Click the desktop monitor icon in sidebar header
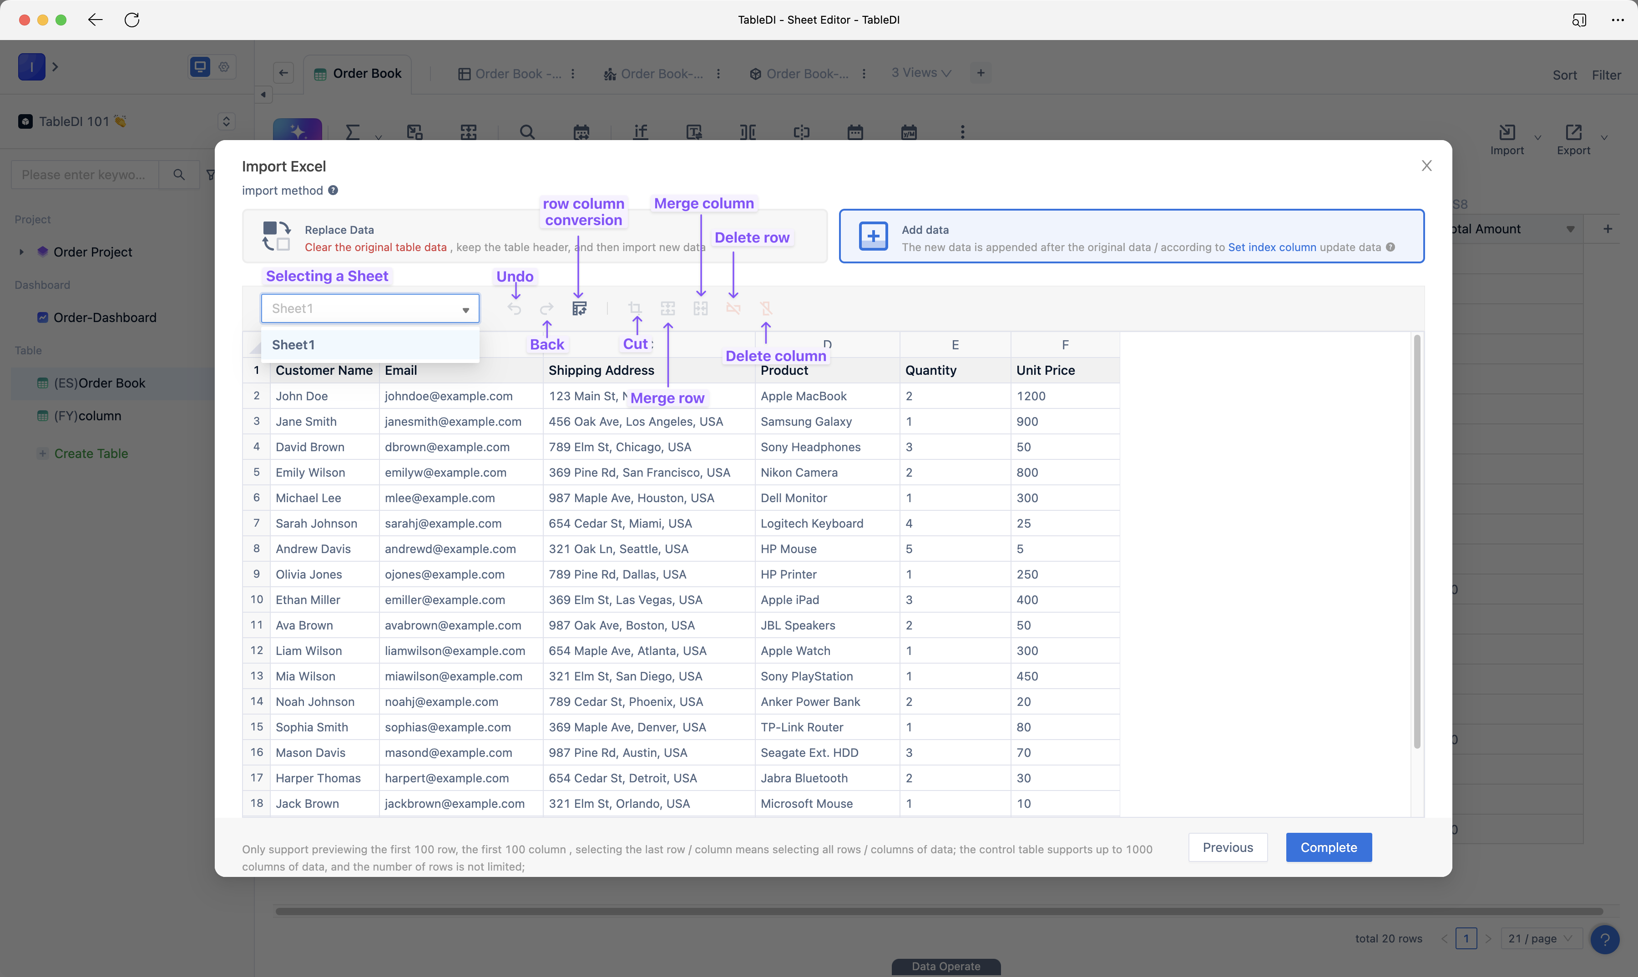1638x977 pixels. coord(200,66)
